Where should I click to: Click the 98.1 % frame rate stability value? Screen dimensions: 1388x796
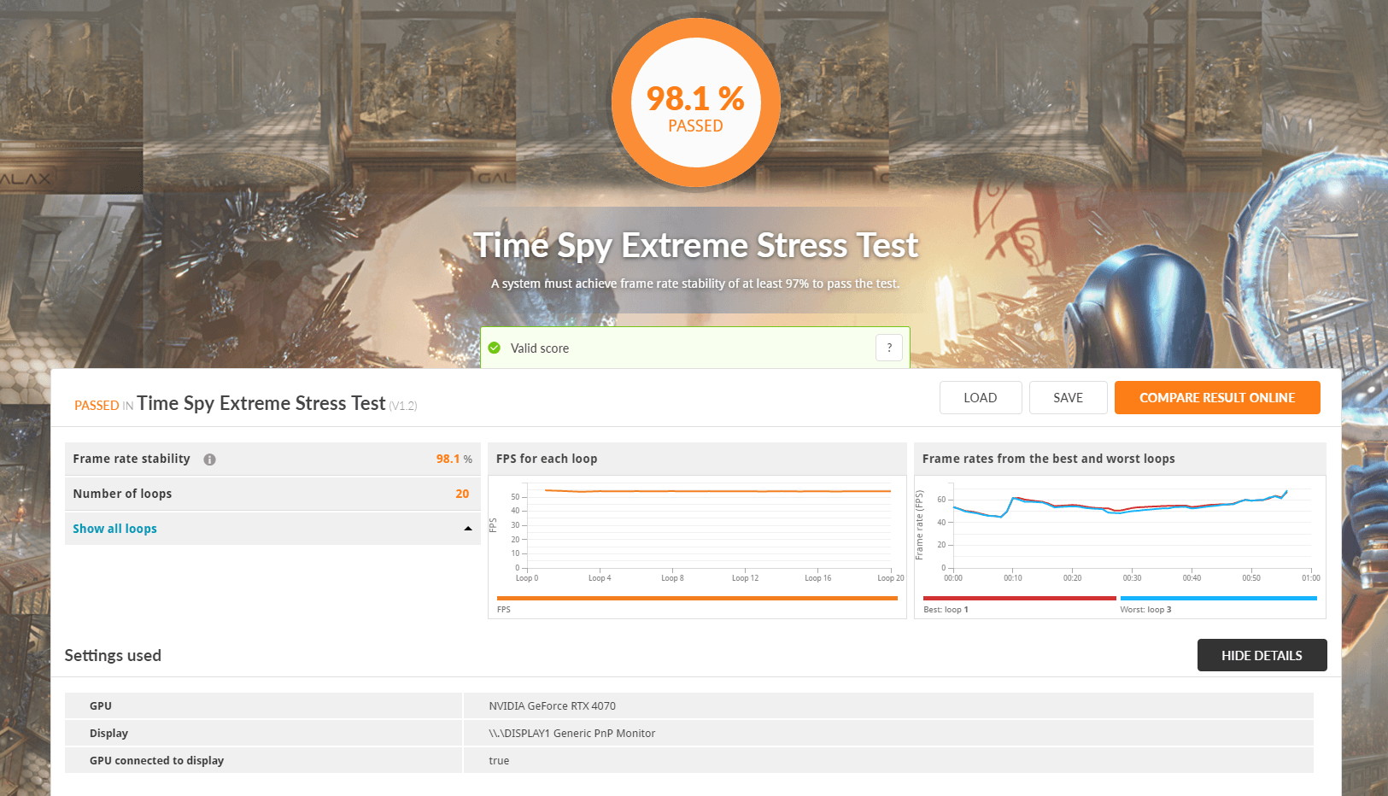(454, 459)
